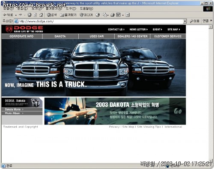214x169 pixels.
Task: Open the Favorites menu
Action: coord(54,9)
